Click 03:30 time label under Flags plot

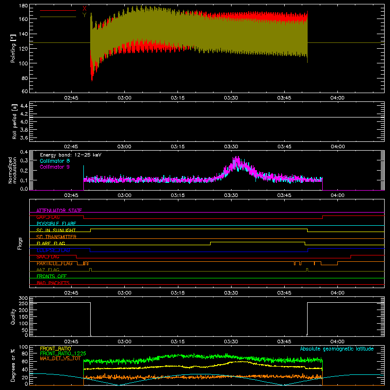click(231, 293)
